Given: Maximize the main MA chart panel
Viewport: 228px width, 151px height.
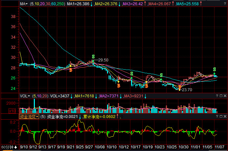Looking at the screenshot, I should coord(221,4).
